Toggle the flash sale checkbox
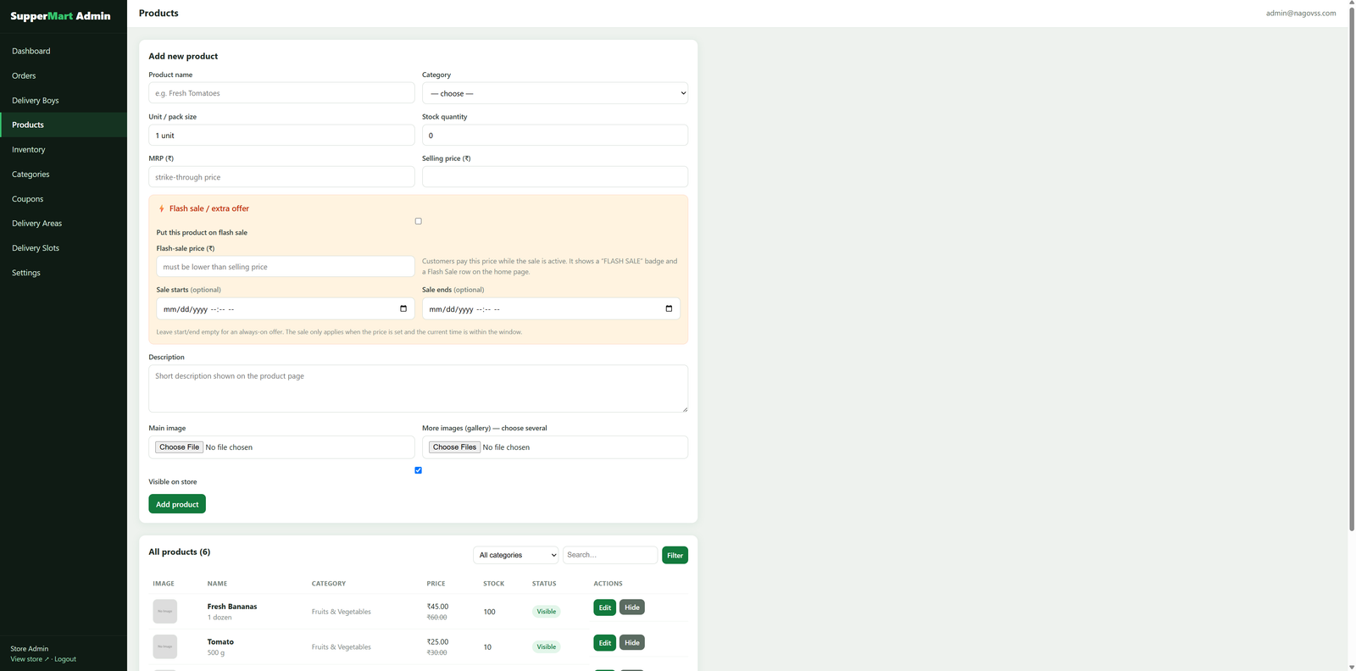The height and width of the screenshot is (671, 1356). click(x=418, y=221)
